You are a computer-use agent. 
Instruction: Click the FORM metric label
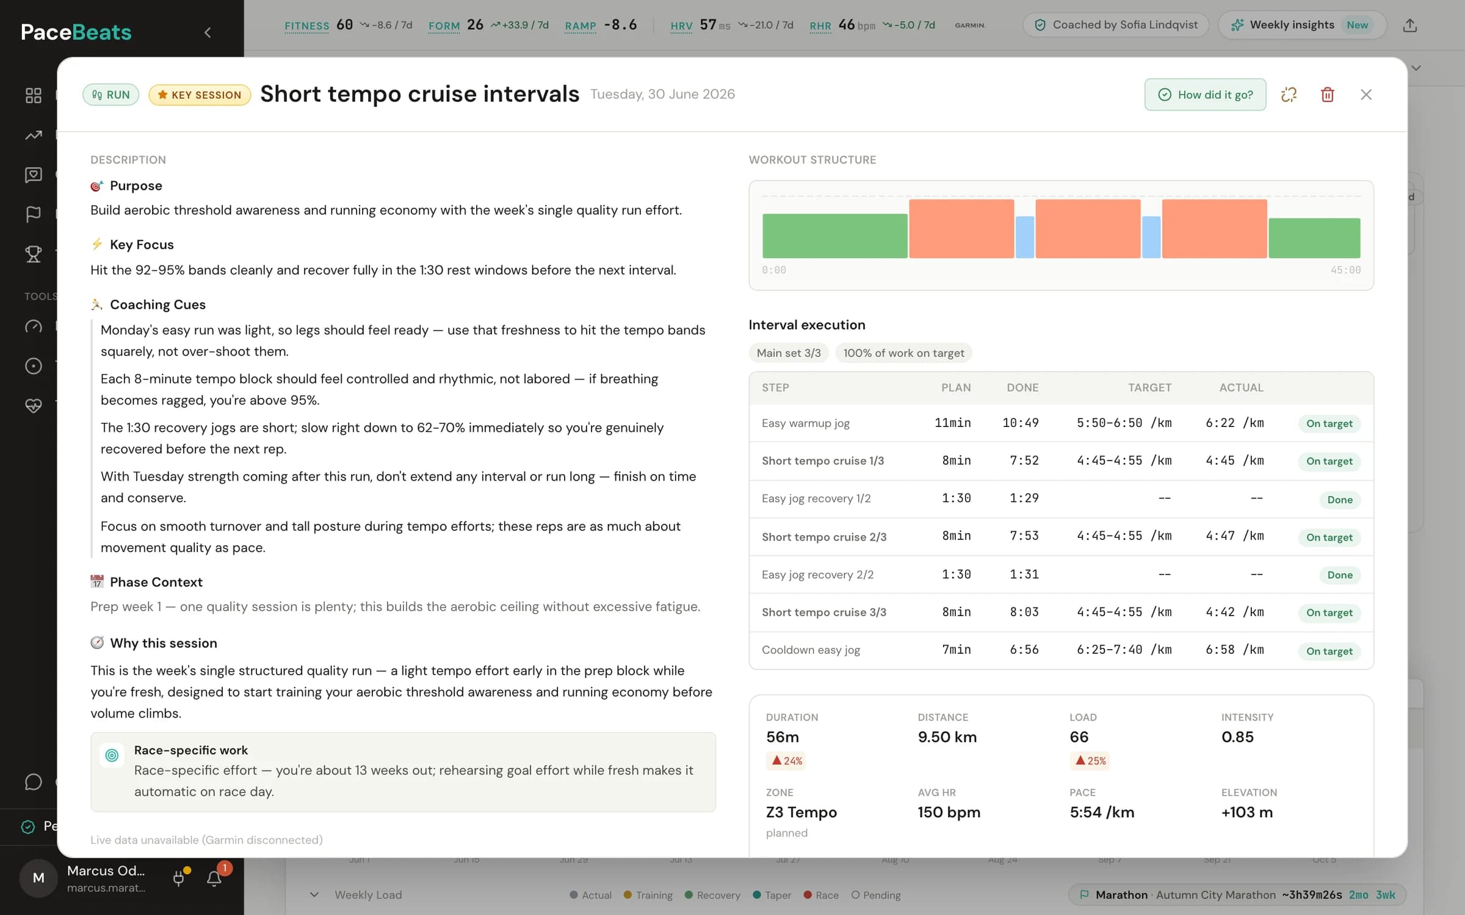click(x=444, y=26)
